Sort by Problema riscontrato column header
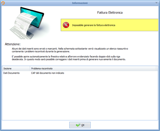The width and height of the screenshot is (160, 131). (x=93, y=68)
